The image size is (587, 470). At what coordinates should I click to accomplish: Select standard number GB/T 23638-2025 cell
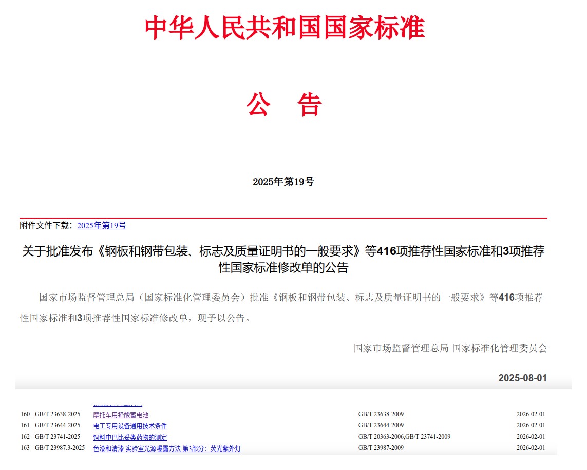click(58, 414)
